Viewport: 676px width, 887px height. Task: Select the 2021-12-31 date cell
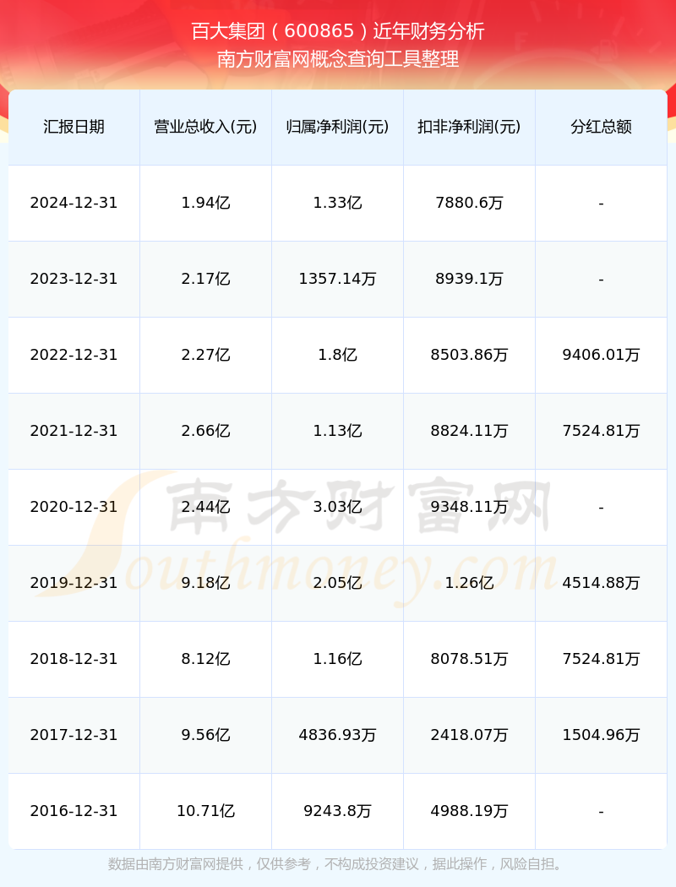(x=74, y=431)
